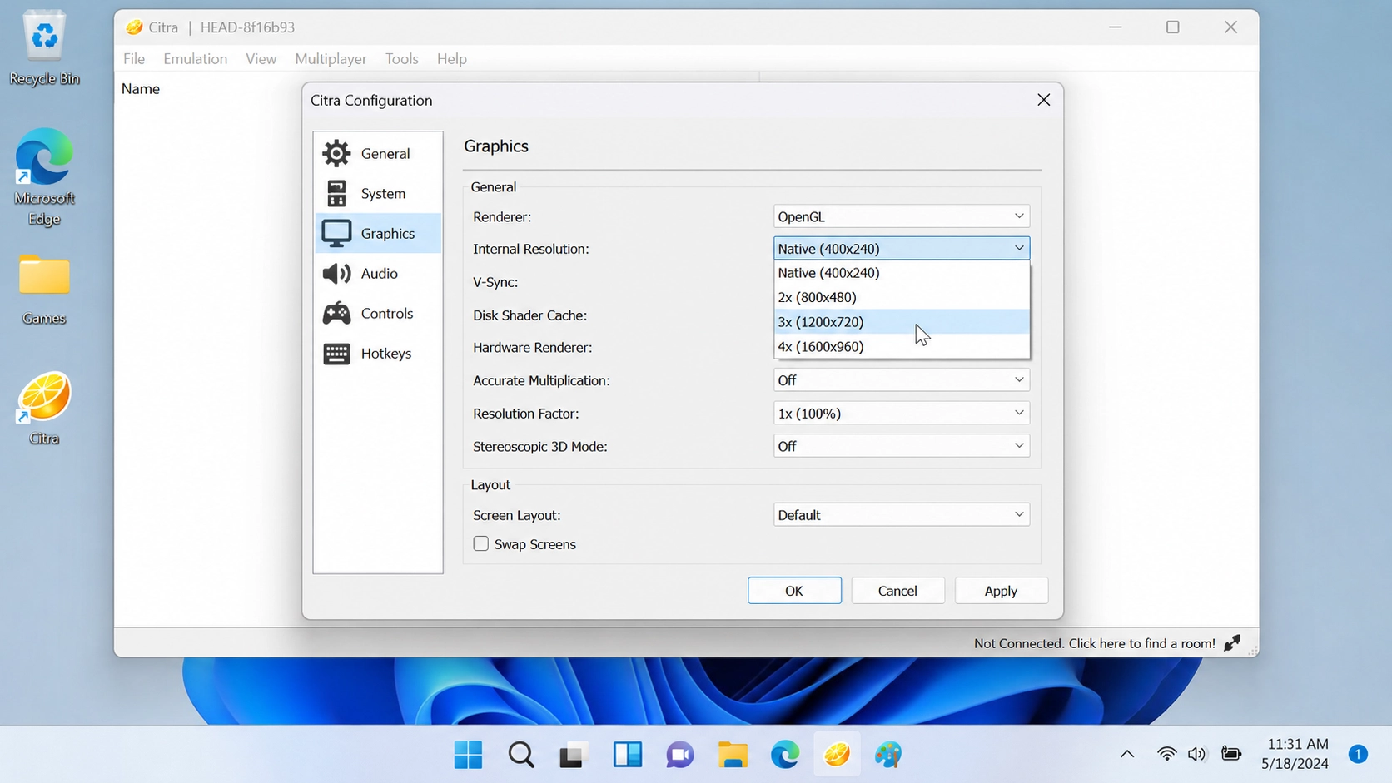The image size is (1392, 783).
Task: Launch the Citra desktop shortcut
Action: [x=44, y=409]
